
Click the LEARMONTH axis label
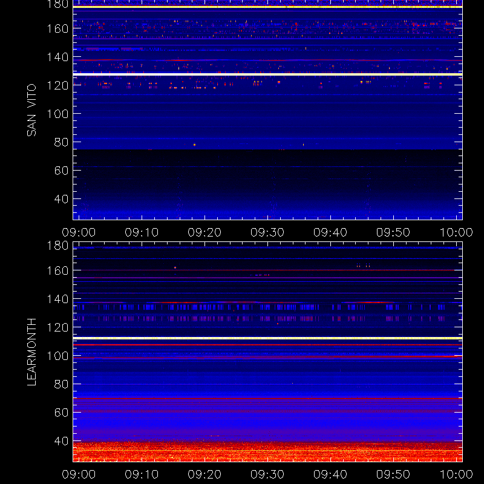[31, 352]
